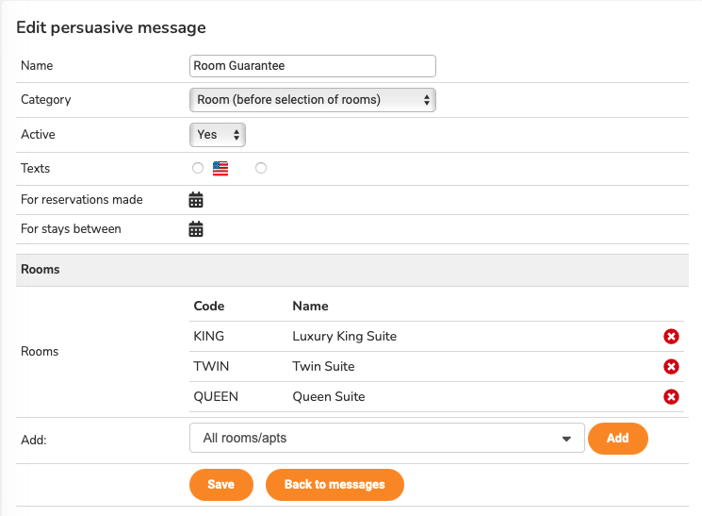Screen dimensions: 702x516
Task: Change the Active Yes dropdown
Action: coord(218,135)
